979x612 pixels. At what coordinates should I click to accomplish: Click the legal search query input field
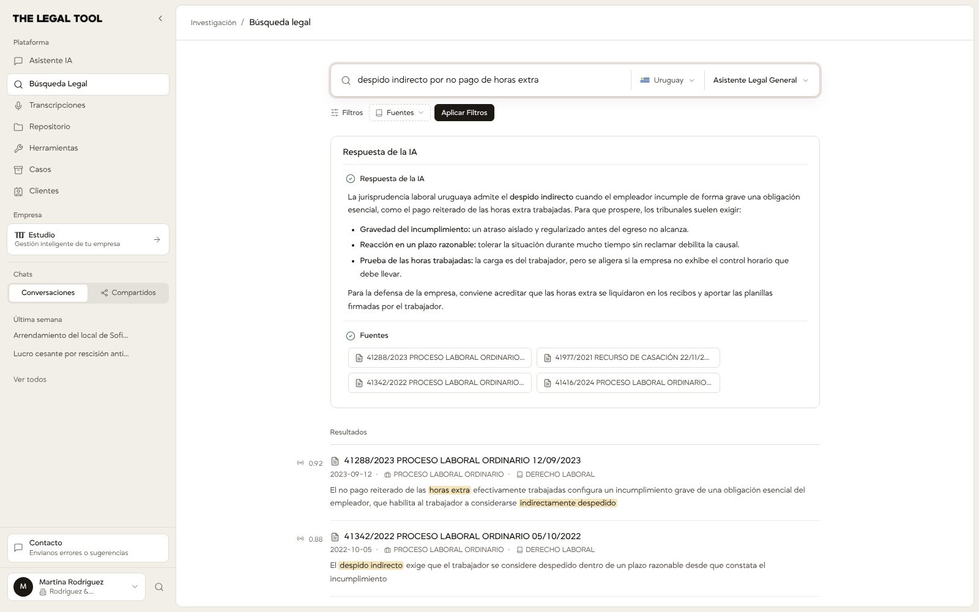489,80
